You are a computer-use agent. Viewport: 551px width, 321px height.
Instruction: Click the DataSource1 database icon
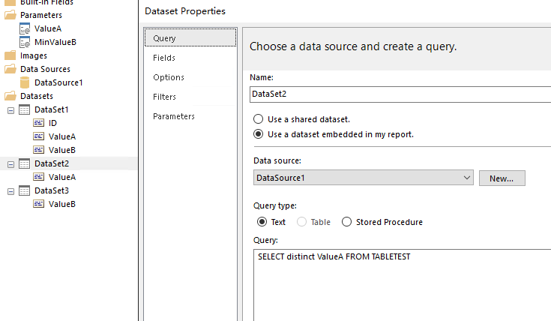(25, 82)
